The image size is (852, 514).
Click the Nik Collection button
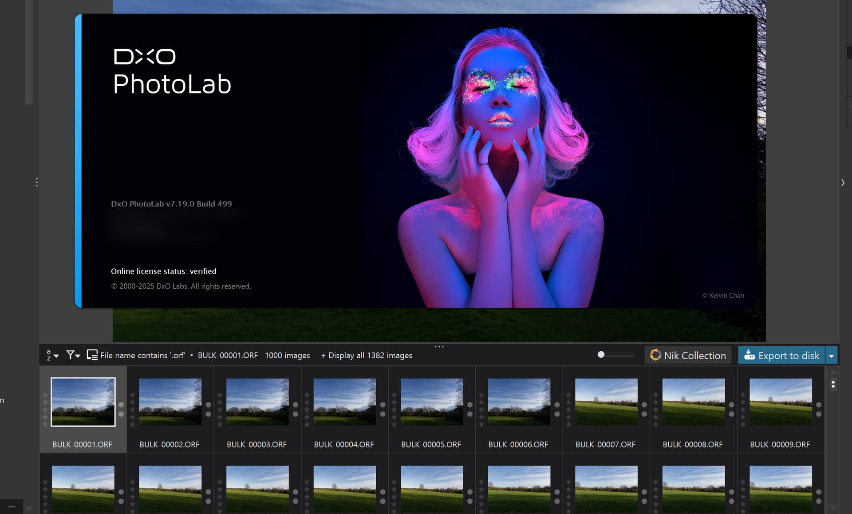point(688,355)
